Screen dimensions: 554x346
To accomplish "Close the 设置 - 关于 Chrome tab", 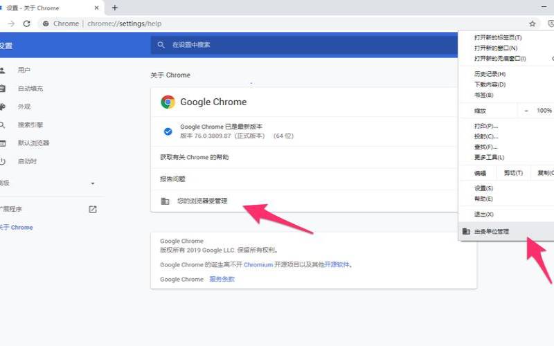I will pyautogui.click(x=96, y=8).
